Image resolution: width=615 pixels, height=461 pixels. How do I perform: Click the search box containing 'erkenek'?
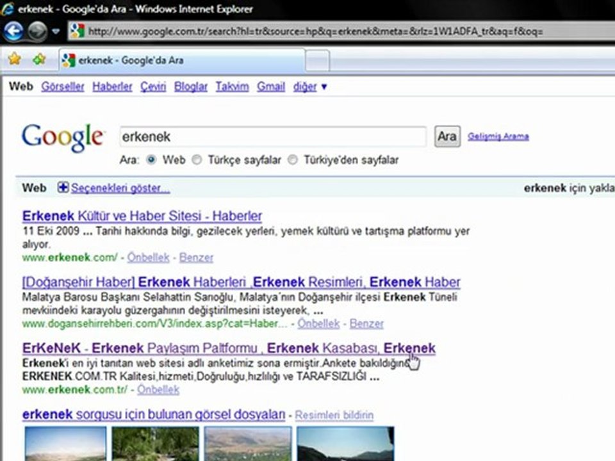(273, 137)
